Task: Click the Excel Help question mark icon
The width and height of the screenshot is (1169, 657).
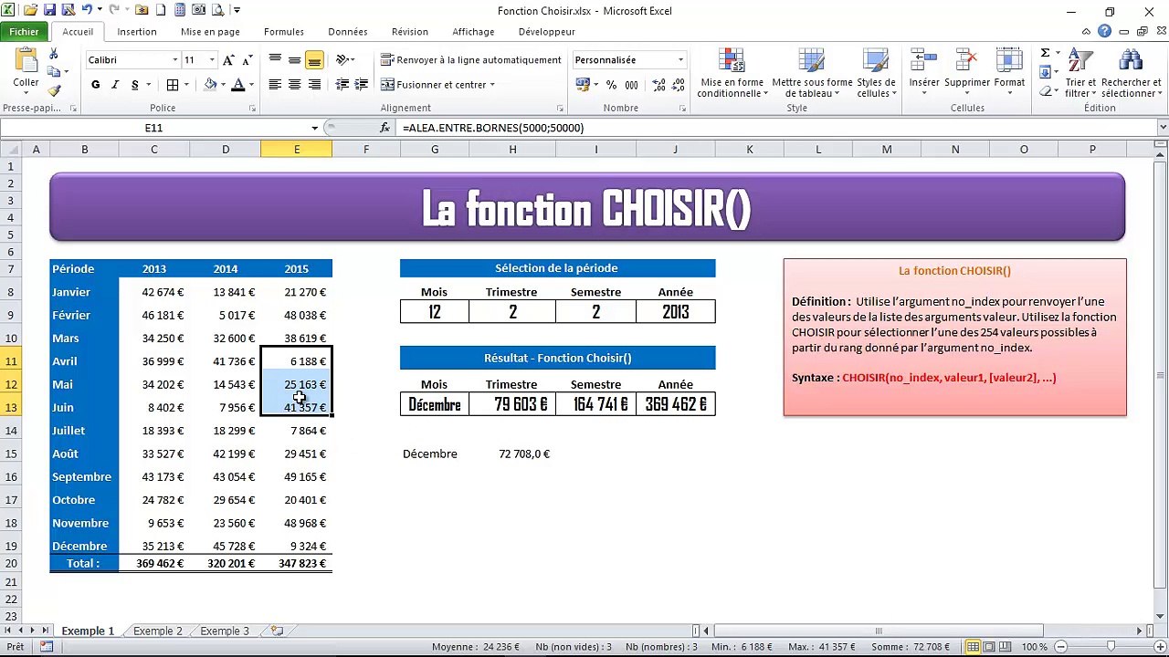Action: [1105, 32]
